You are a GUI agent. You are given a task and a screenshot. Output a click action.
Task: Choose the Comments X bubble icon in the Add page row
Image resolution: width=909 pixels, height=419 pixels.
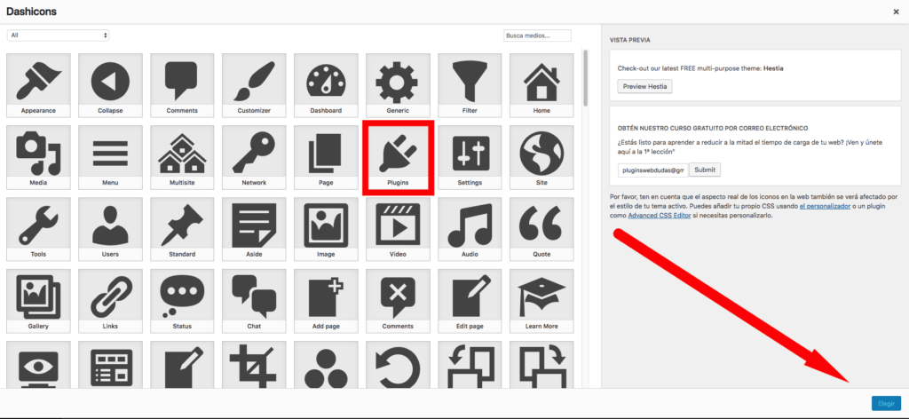pyautogui.click(x=398, y=301)
